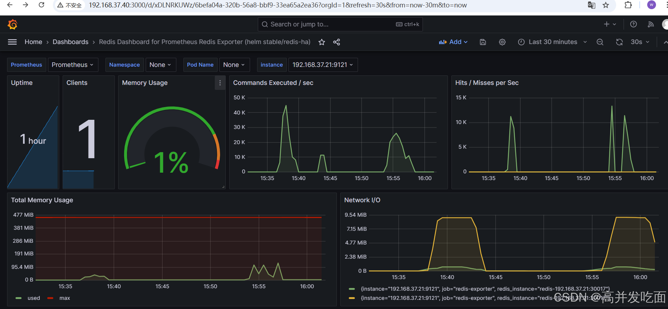Star this Redis dashboard as favorite
The image size is (668, 309).
tap(322, 42)
